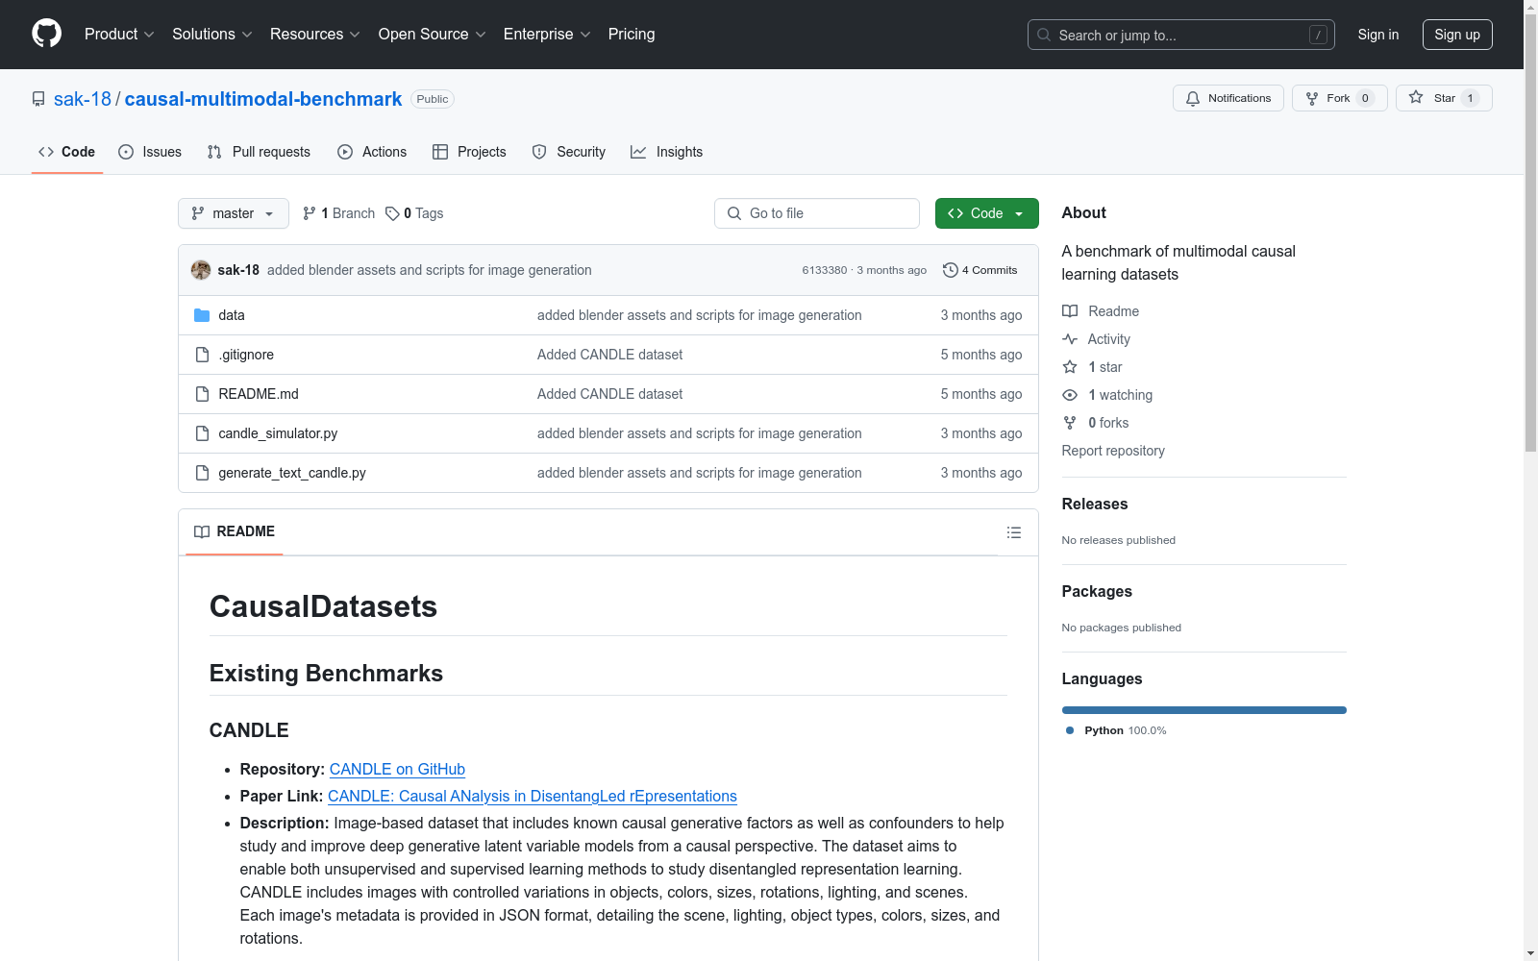
Task: Open the Releases heading link
Action: 1095,504
